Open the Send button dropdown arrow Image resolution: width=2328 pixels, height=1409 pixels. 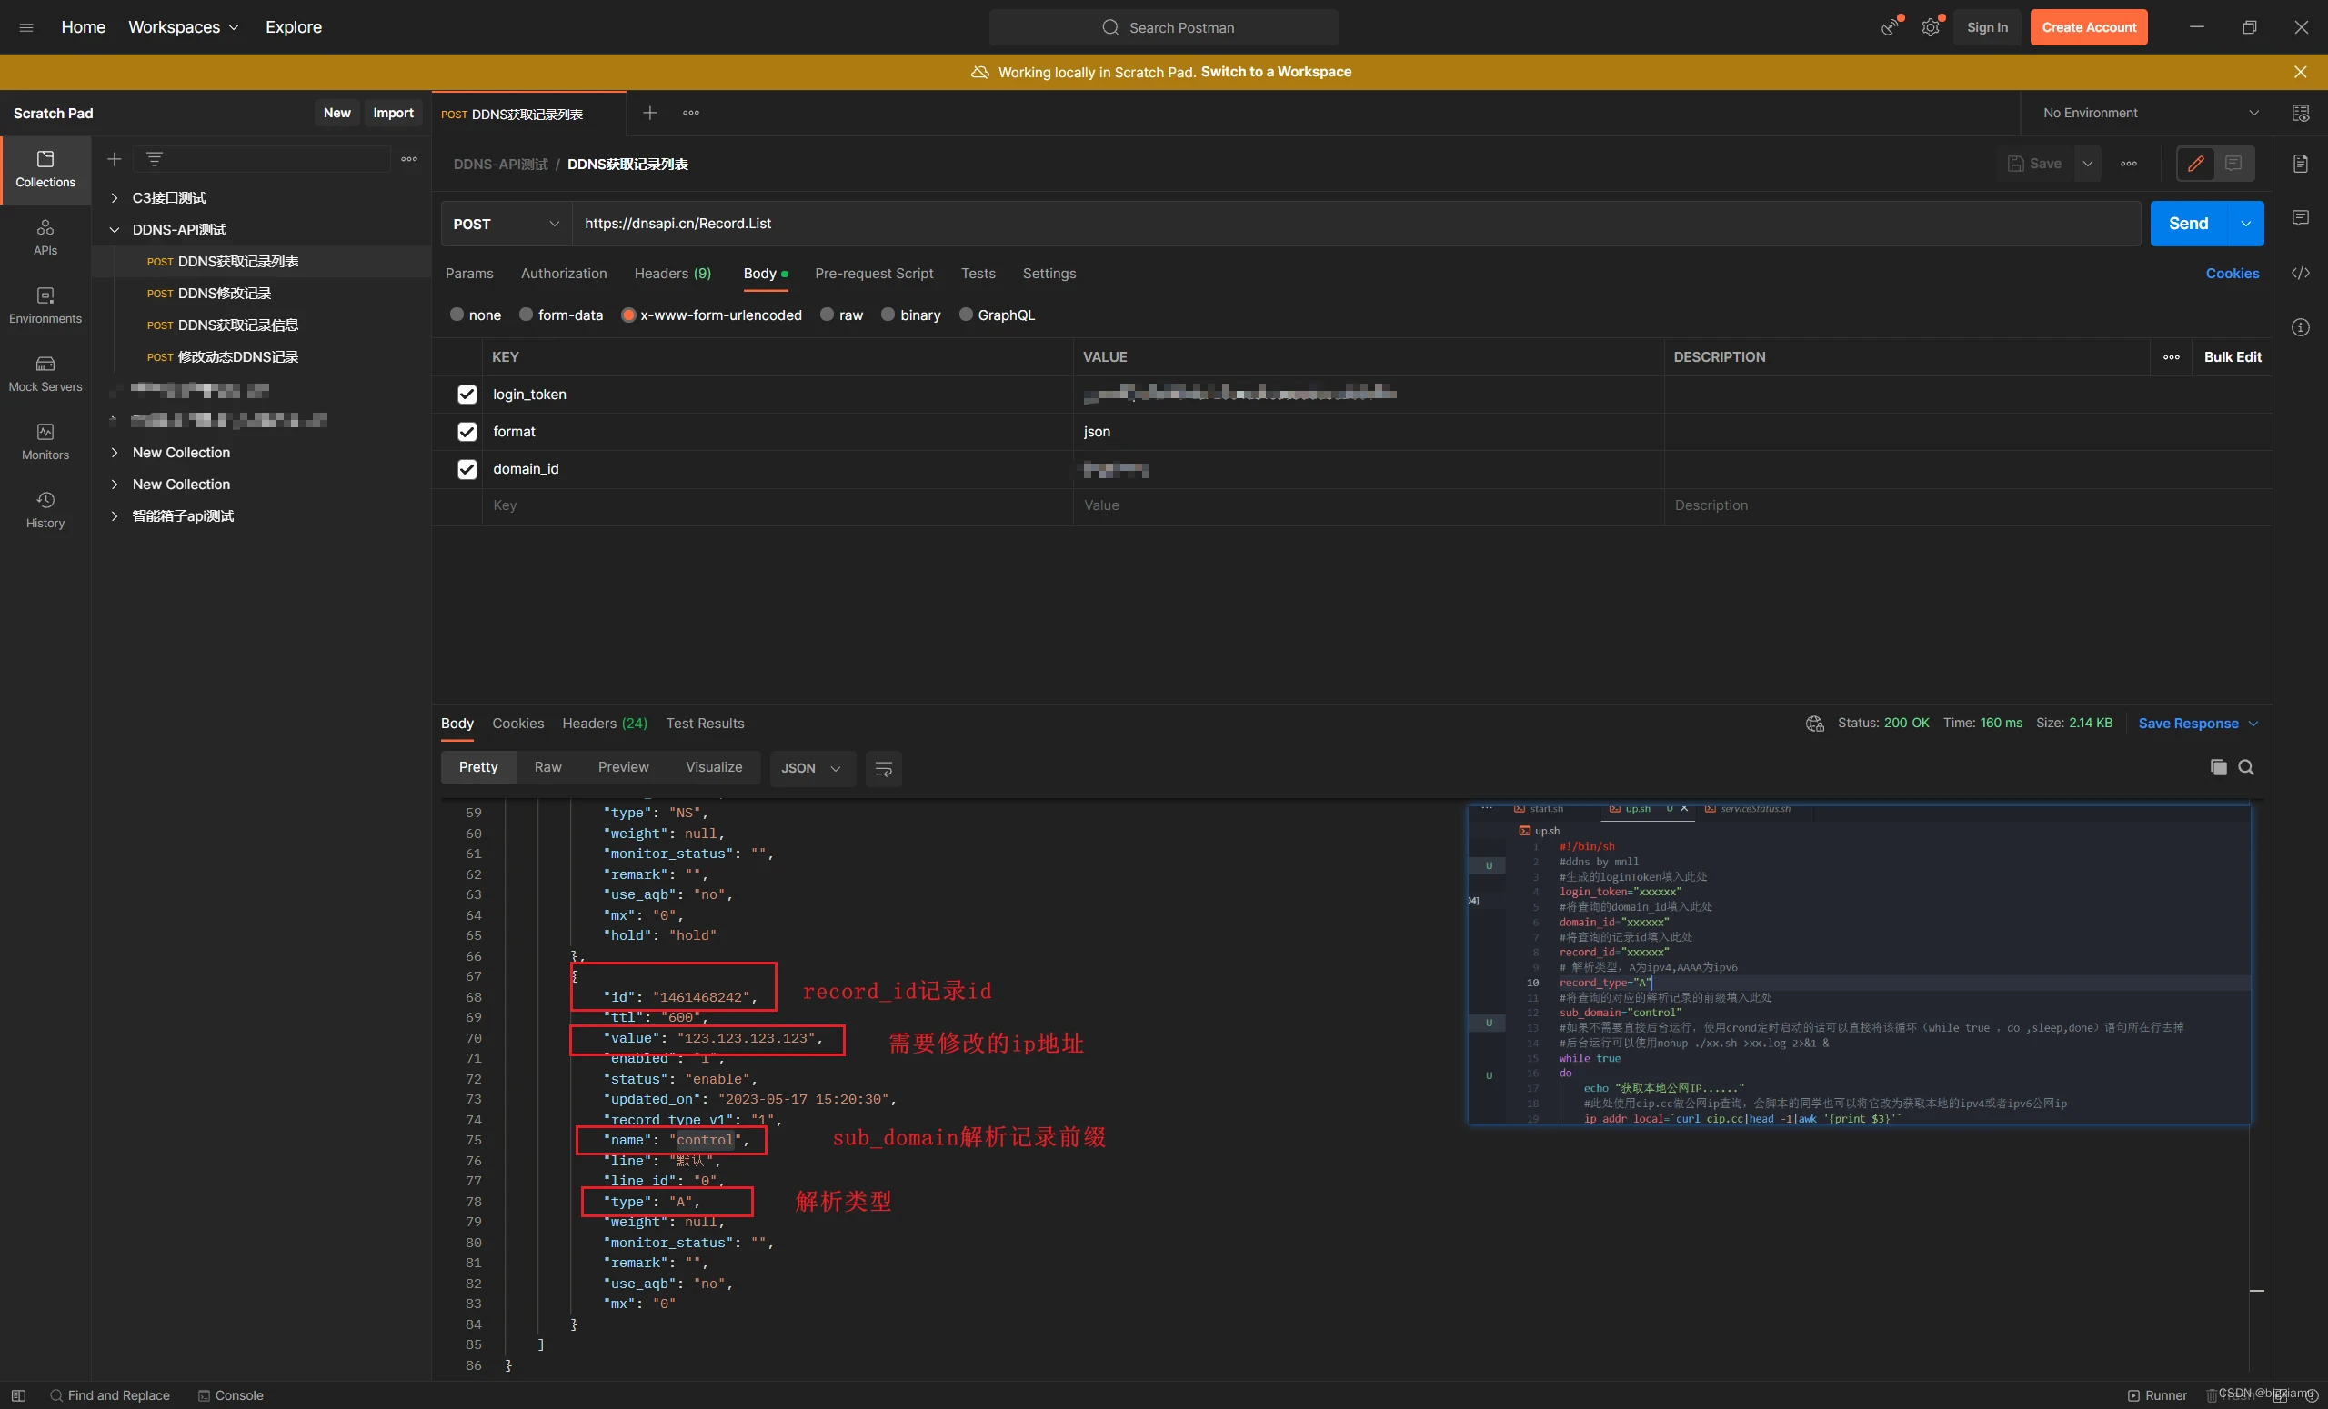click(2246, 224)
